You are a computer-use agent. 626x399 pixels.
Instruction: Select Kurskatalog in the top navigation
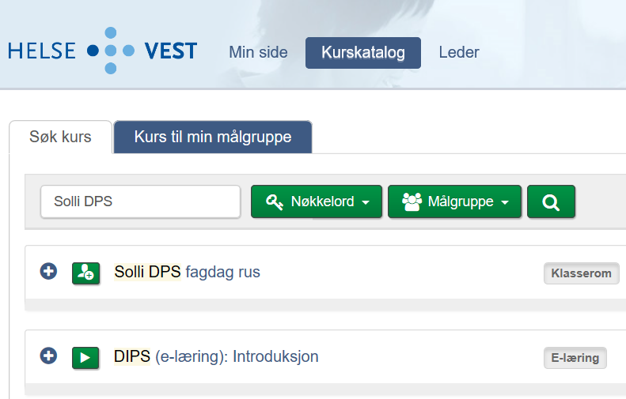click(362, 53)
